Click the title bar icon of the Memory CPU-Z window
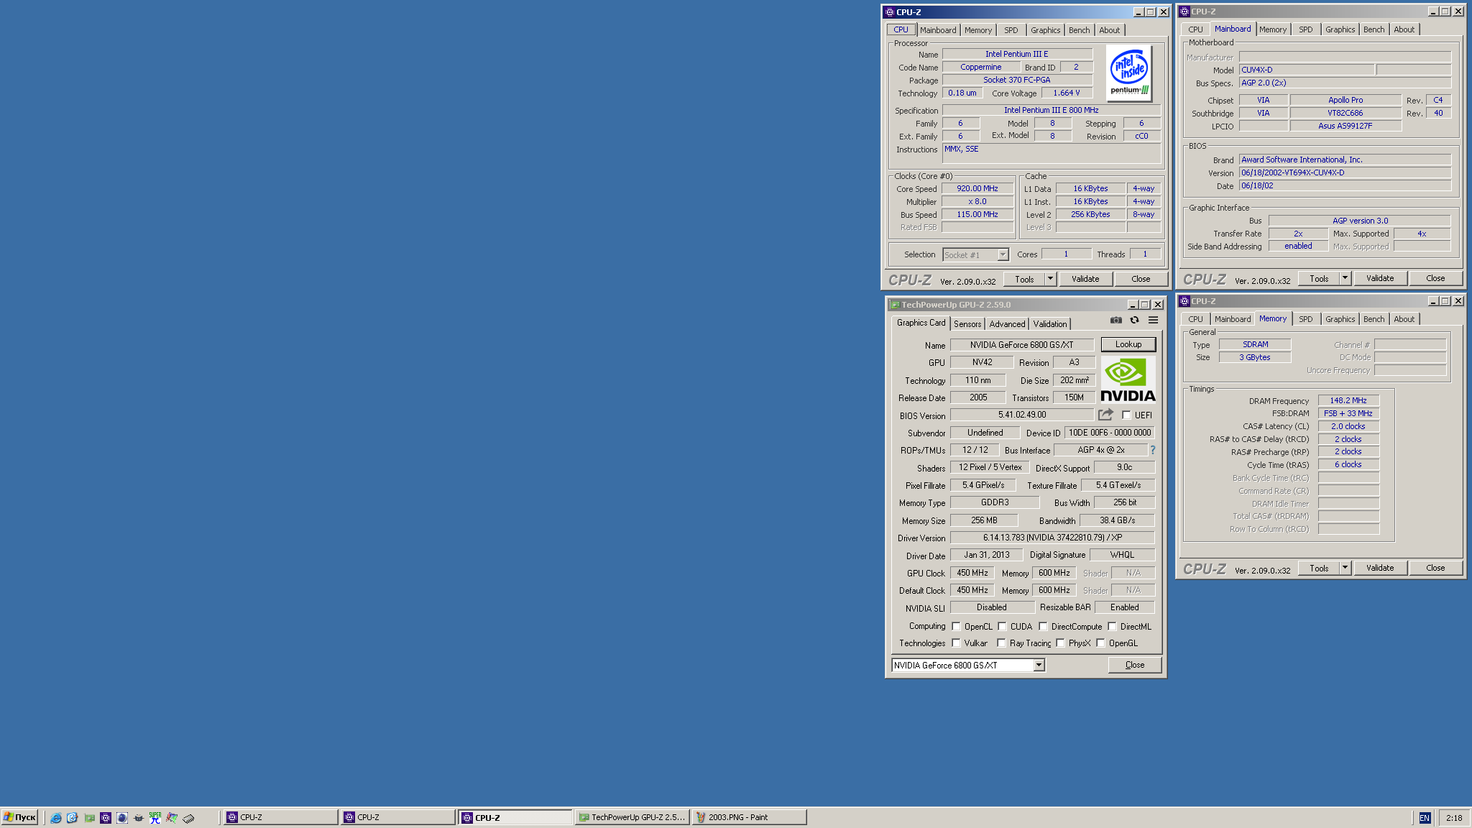 click(x=1184, y=301)
